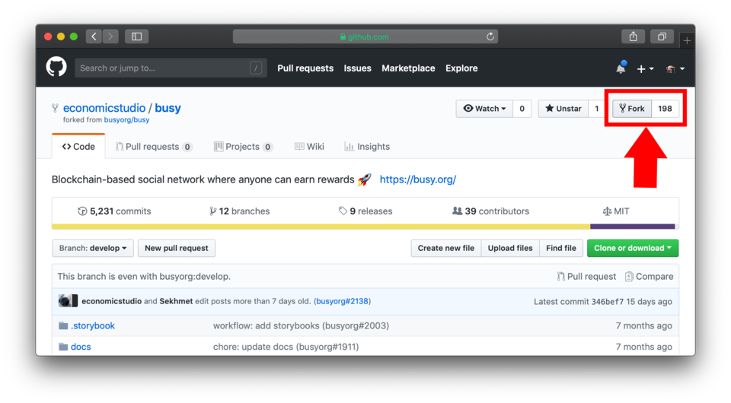
Task: Open busyorg#2138 issue link
Action: (342, 301)
